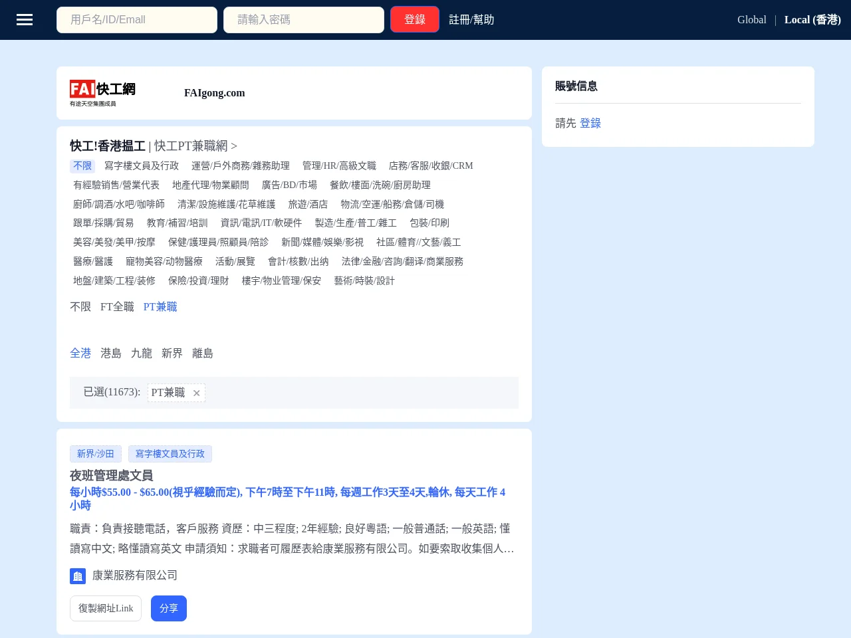Select 全港 region filter

[x=80, y=354]
